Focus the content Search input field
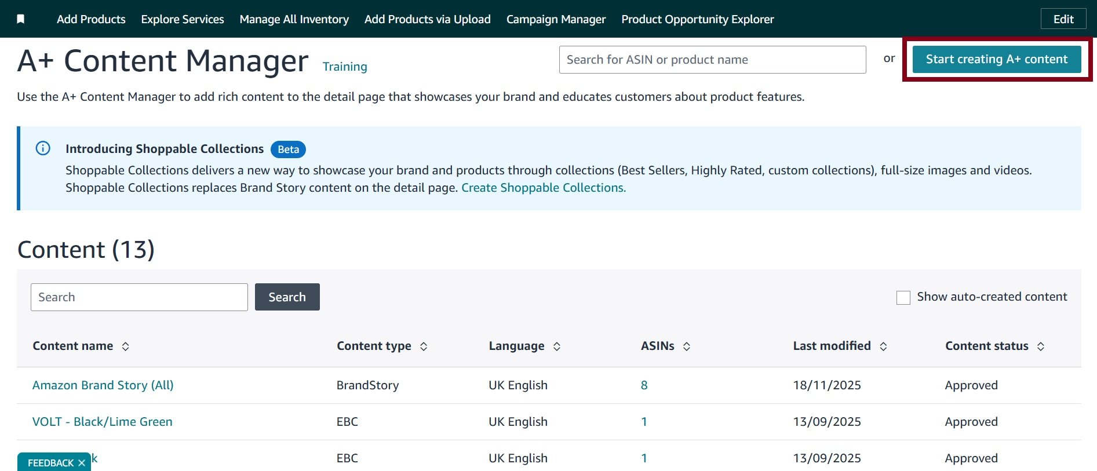1097x471 pixels. (x=139, y=297)
